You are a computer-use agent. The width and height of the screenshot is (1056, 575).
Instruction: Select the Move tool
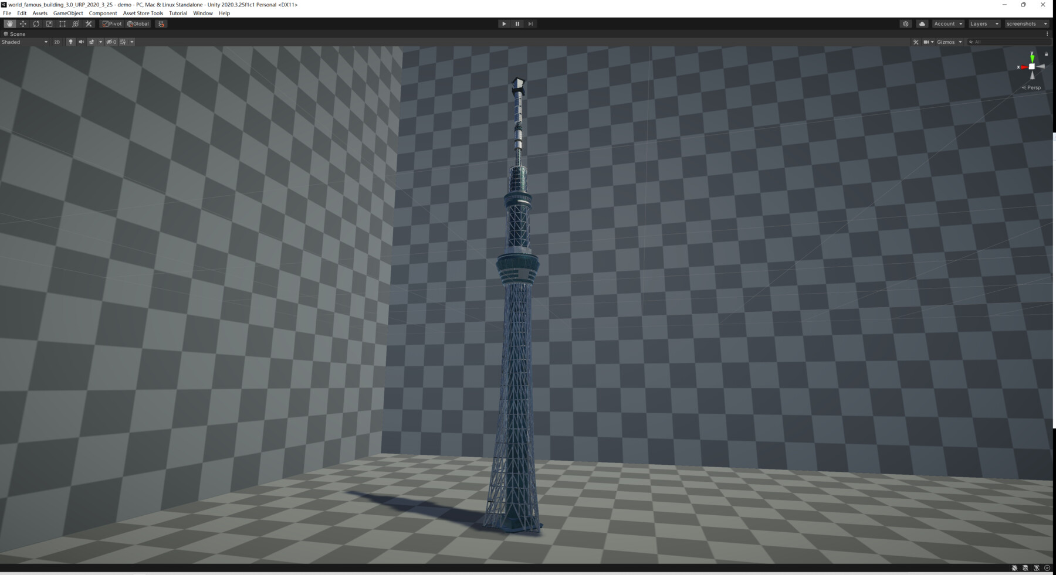23,23
